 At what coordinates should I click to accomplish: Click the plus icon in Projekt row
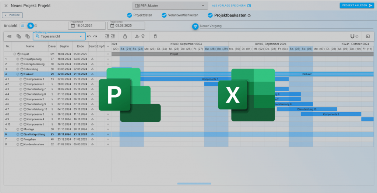pyautogui.click(x=108, y=54)
